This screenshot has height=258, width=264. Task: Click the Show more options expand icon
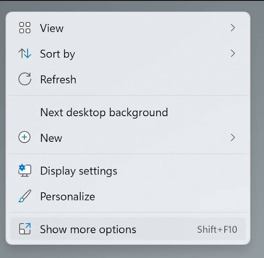[25, 229]
